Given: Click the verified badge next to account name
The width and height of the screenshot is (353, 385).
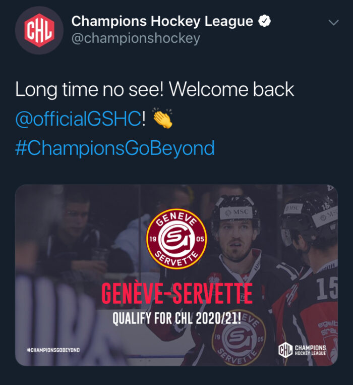Looking at the screenshot, I should pyautogui.click(x=265, y=21).
